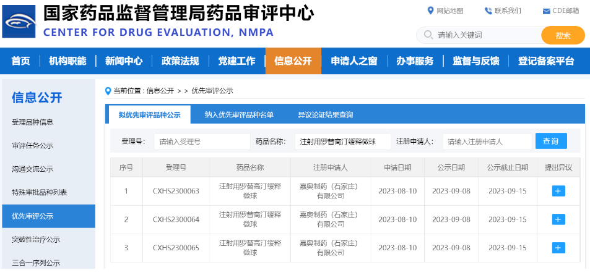Click the 注册申请人 column header
590x275 pixels.
[331, 167]
